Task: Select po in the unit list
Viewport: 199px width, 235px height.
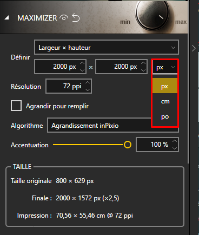Action: tap(165, 117)
